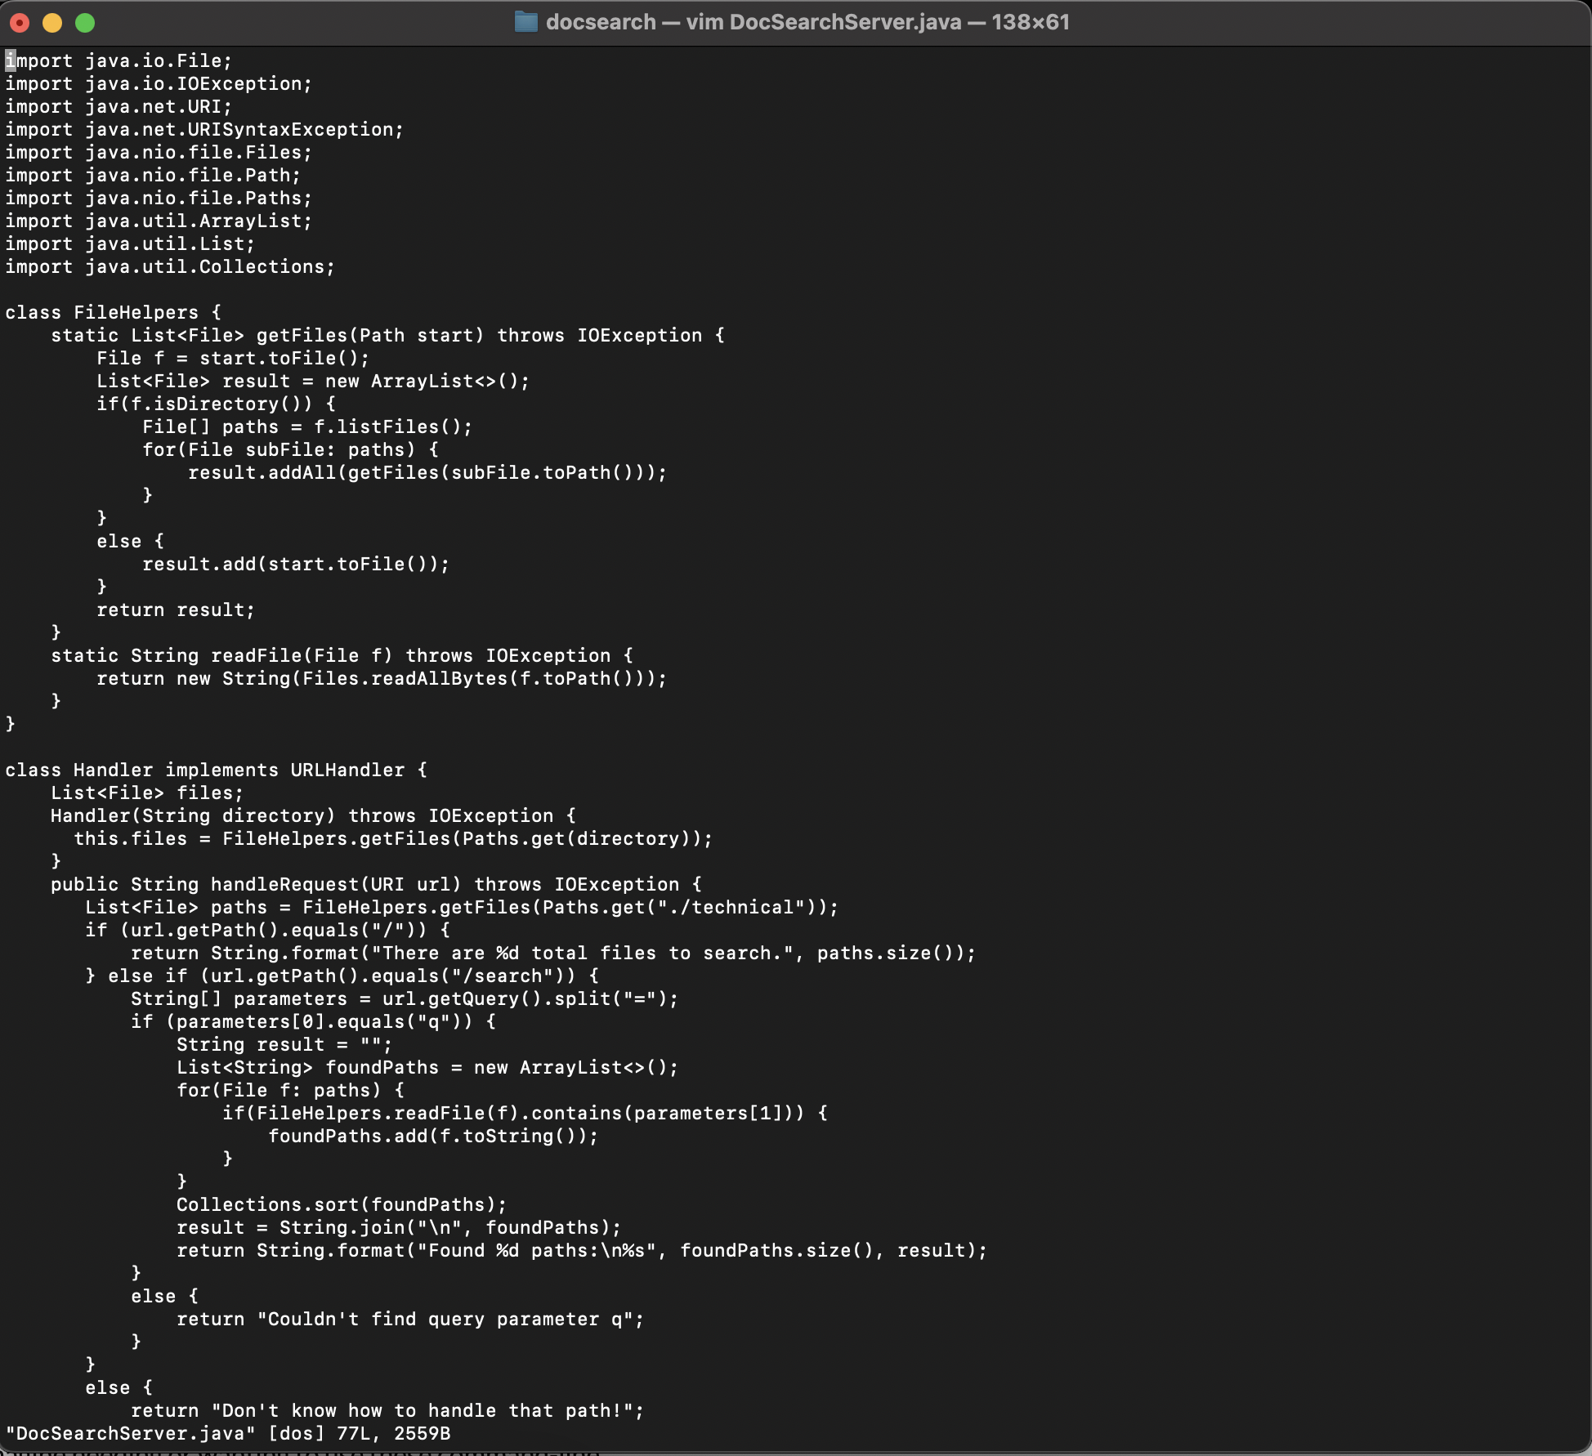The width and height of the screenshot is (1592, 1456).
Task: Click the 'for(File f: paths) {' line
Action: tap(291, 1091)
